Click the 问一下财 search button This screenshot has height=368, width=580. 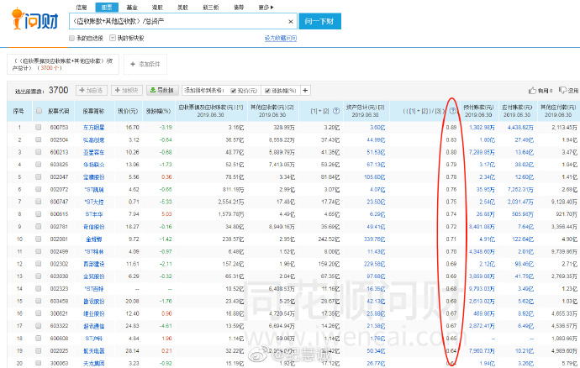point(319,22)
